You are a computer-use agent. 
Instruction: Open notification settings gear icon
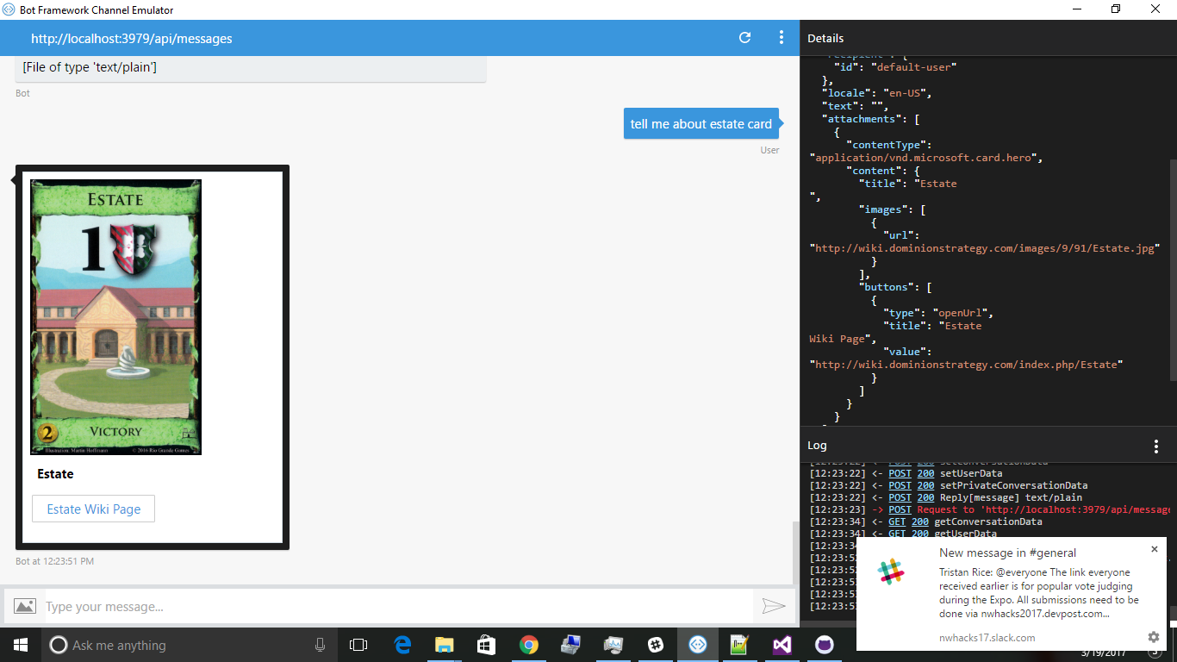1154,637
